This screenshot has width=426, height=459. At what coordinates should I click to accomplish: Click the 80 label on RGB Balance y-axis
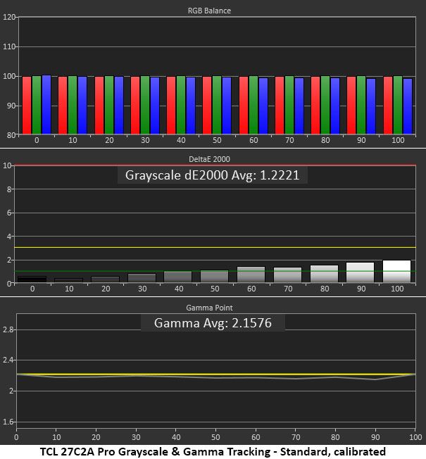point(11,136)
